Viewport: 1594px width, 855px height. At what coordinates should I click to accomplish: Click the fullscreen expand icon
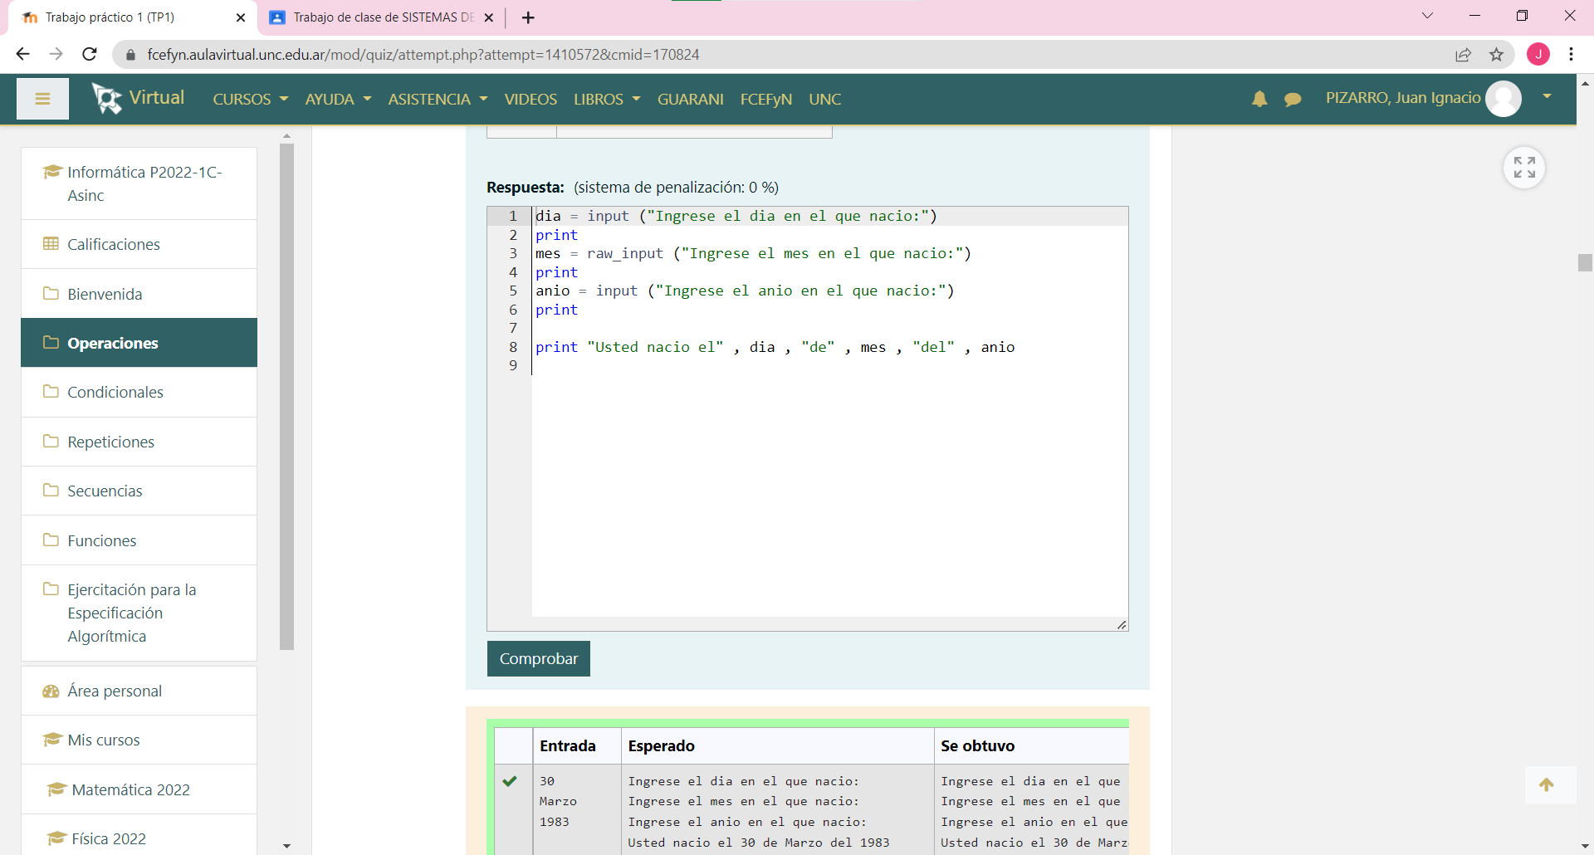click(1523, 168)
